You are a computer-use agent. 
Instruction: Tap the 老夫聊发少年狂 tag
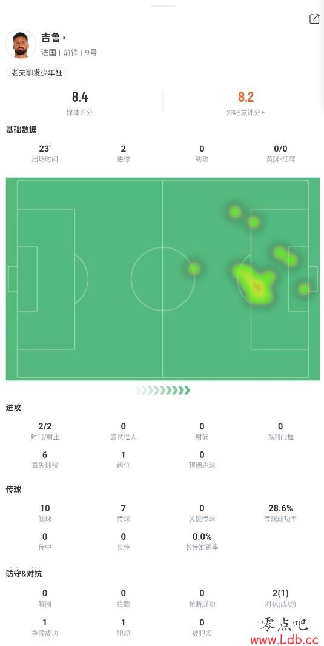(36, 73)
